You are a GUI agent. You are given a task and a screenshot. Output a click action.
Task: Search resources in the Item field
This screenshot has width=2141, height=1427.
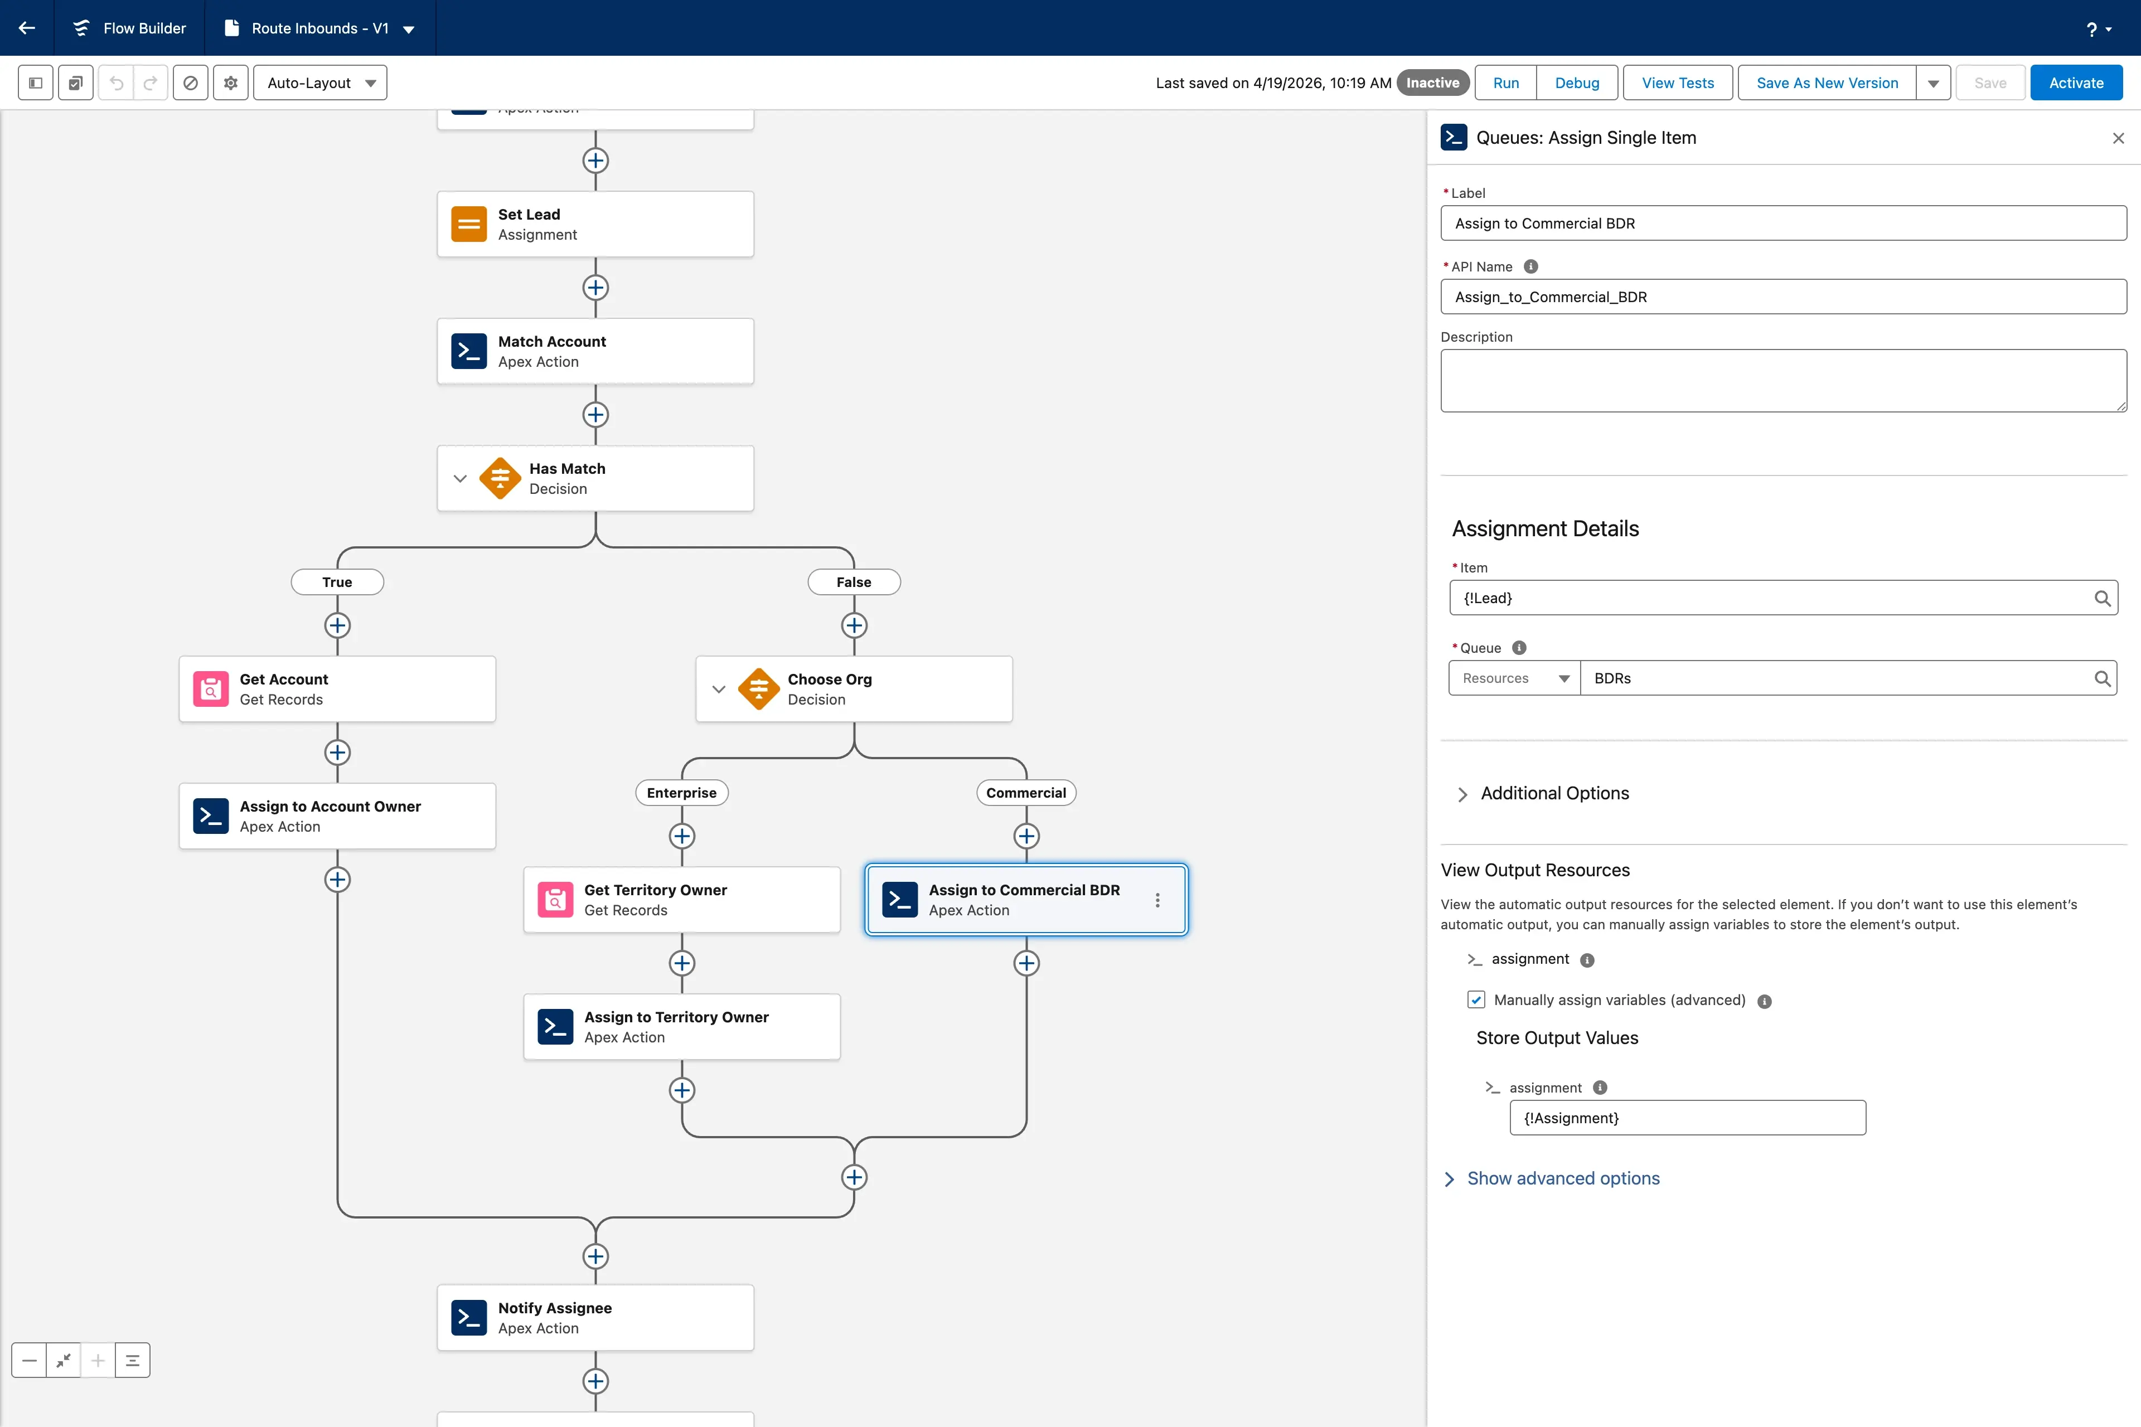pyautogui.click(x=2102, y=598)
